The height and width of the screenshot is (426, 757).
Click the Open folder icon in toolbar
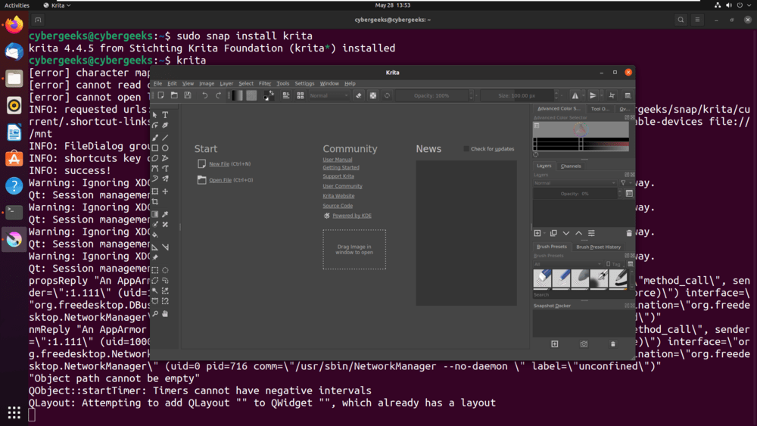tap(174, 95)
